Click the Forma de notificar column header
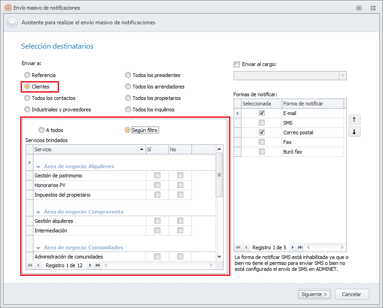 [x=313, y=104]
